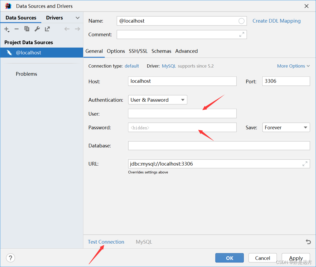Click the MySQL label next to Test Connection

tap(144, 242)
